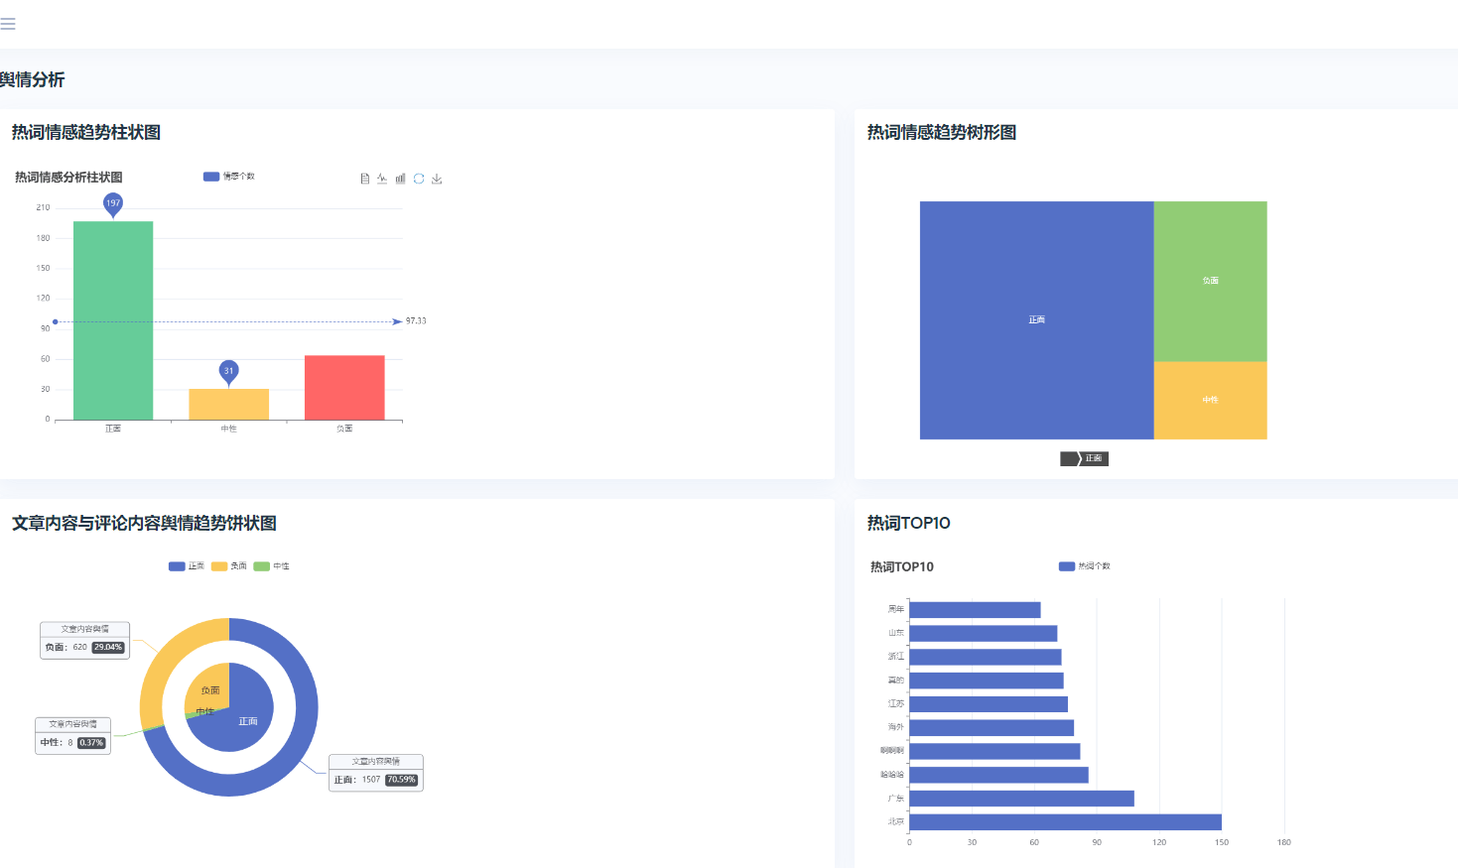Download bar chart as image icon
Image resolution: width=1458 pixels, height=868 pixels.
pos(437,179)
